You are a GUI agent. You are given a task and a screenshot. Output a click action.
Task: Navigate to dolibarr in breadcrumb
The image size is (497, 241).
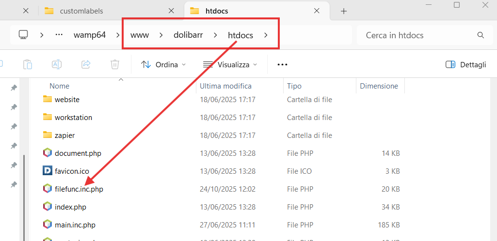188,35
